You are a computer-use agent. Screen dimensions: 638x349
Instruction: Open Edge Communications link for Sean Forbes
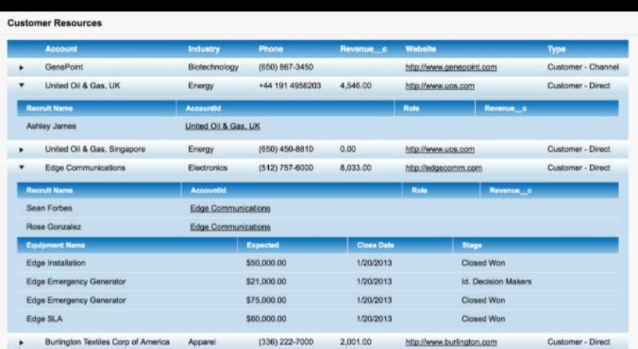tap(230, 208)
